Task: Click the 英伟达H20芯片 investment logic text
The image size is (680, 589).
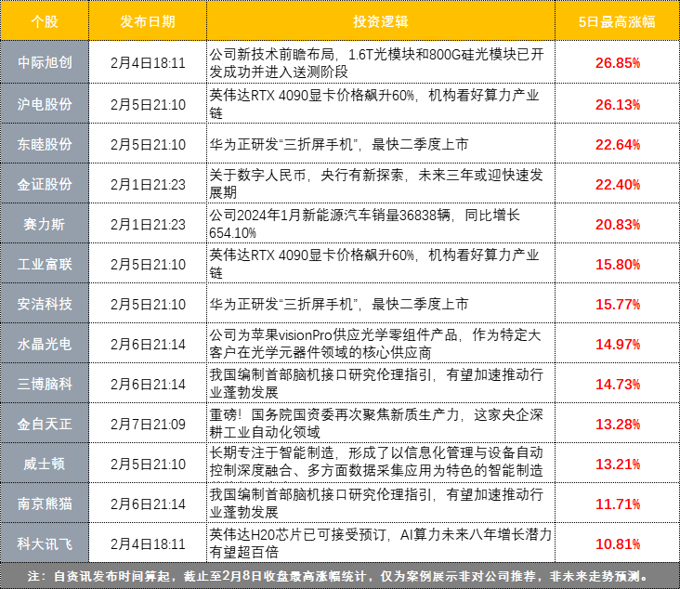Action: click(x=380, y=543)
